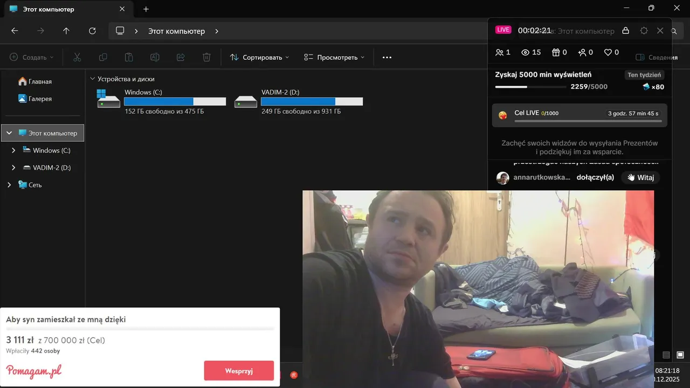Expand Windows (C:) in the sidebar tree
This screenshot has height=388, width=690.
pos(13,150)
